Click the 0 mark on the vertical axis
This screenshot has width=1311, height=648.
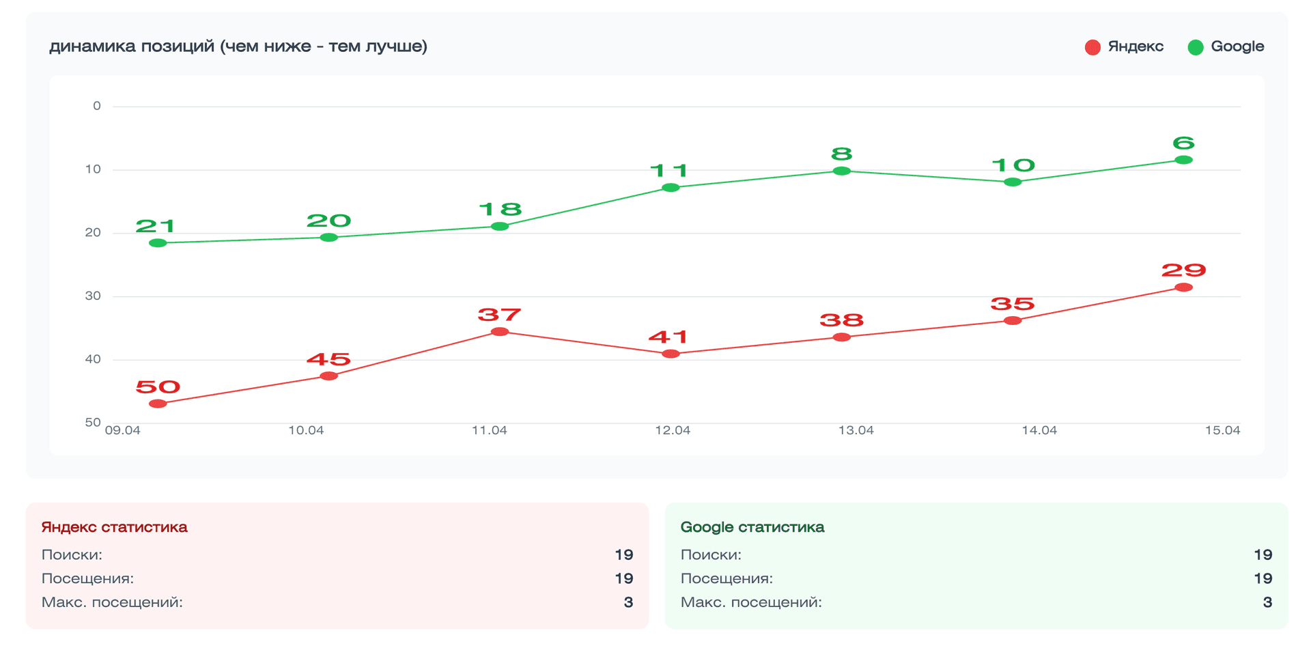97,105
